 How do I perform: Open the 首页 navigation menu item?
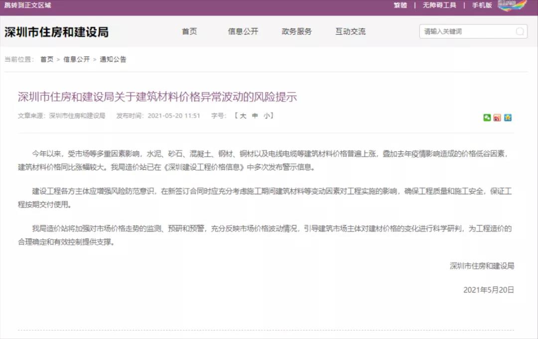click(x=189, y=31)
